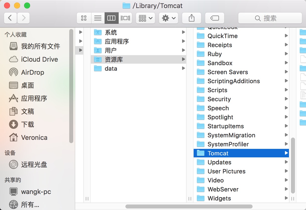This screenshot has height=210, width=306.
Task: Click the Tomcat folder icon in title bar
Action: click(126, 6)
